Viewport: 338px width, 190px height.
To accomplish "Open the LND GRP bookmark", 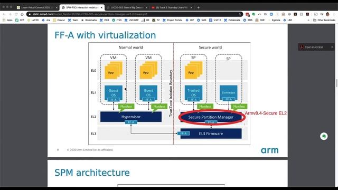I will 132,20.
